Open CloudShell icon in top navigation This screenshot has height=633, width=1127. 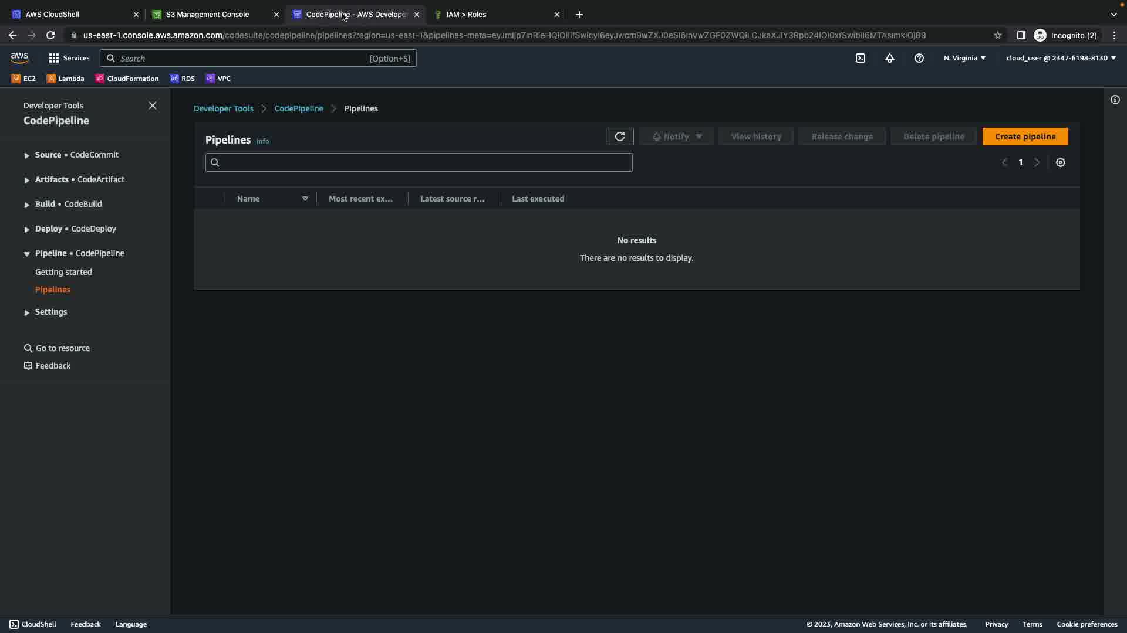(x=860, y=58)
